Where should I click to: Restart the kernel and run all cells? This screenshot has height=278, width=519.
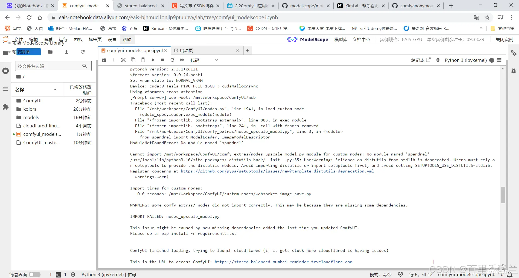182,60
